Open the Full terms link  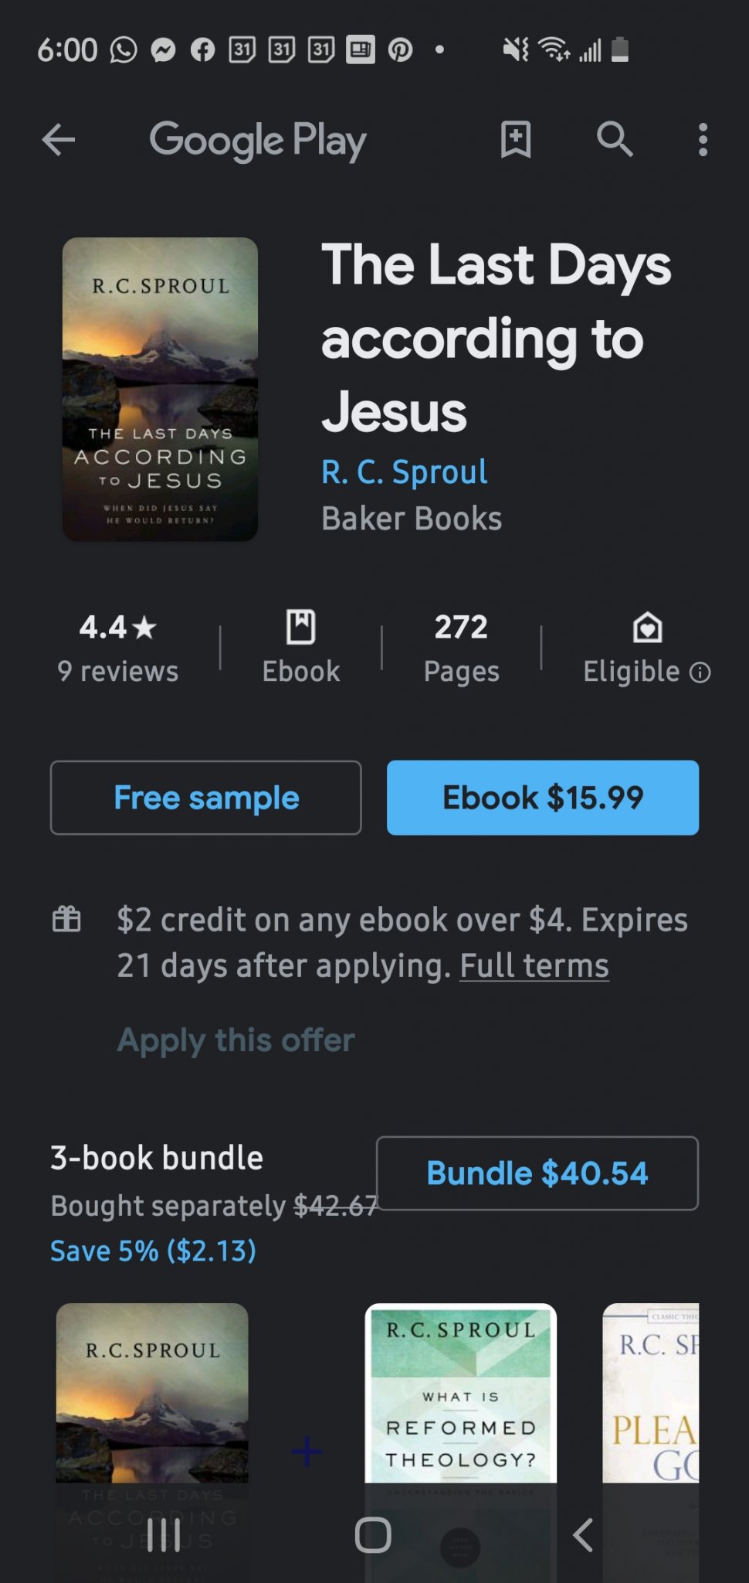coord(534,966)
